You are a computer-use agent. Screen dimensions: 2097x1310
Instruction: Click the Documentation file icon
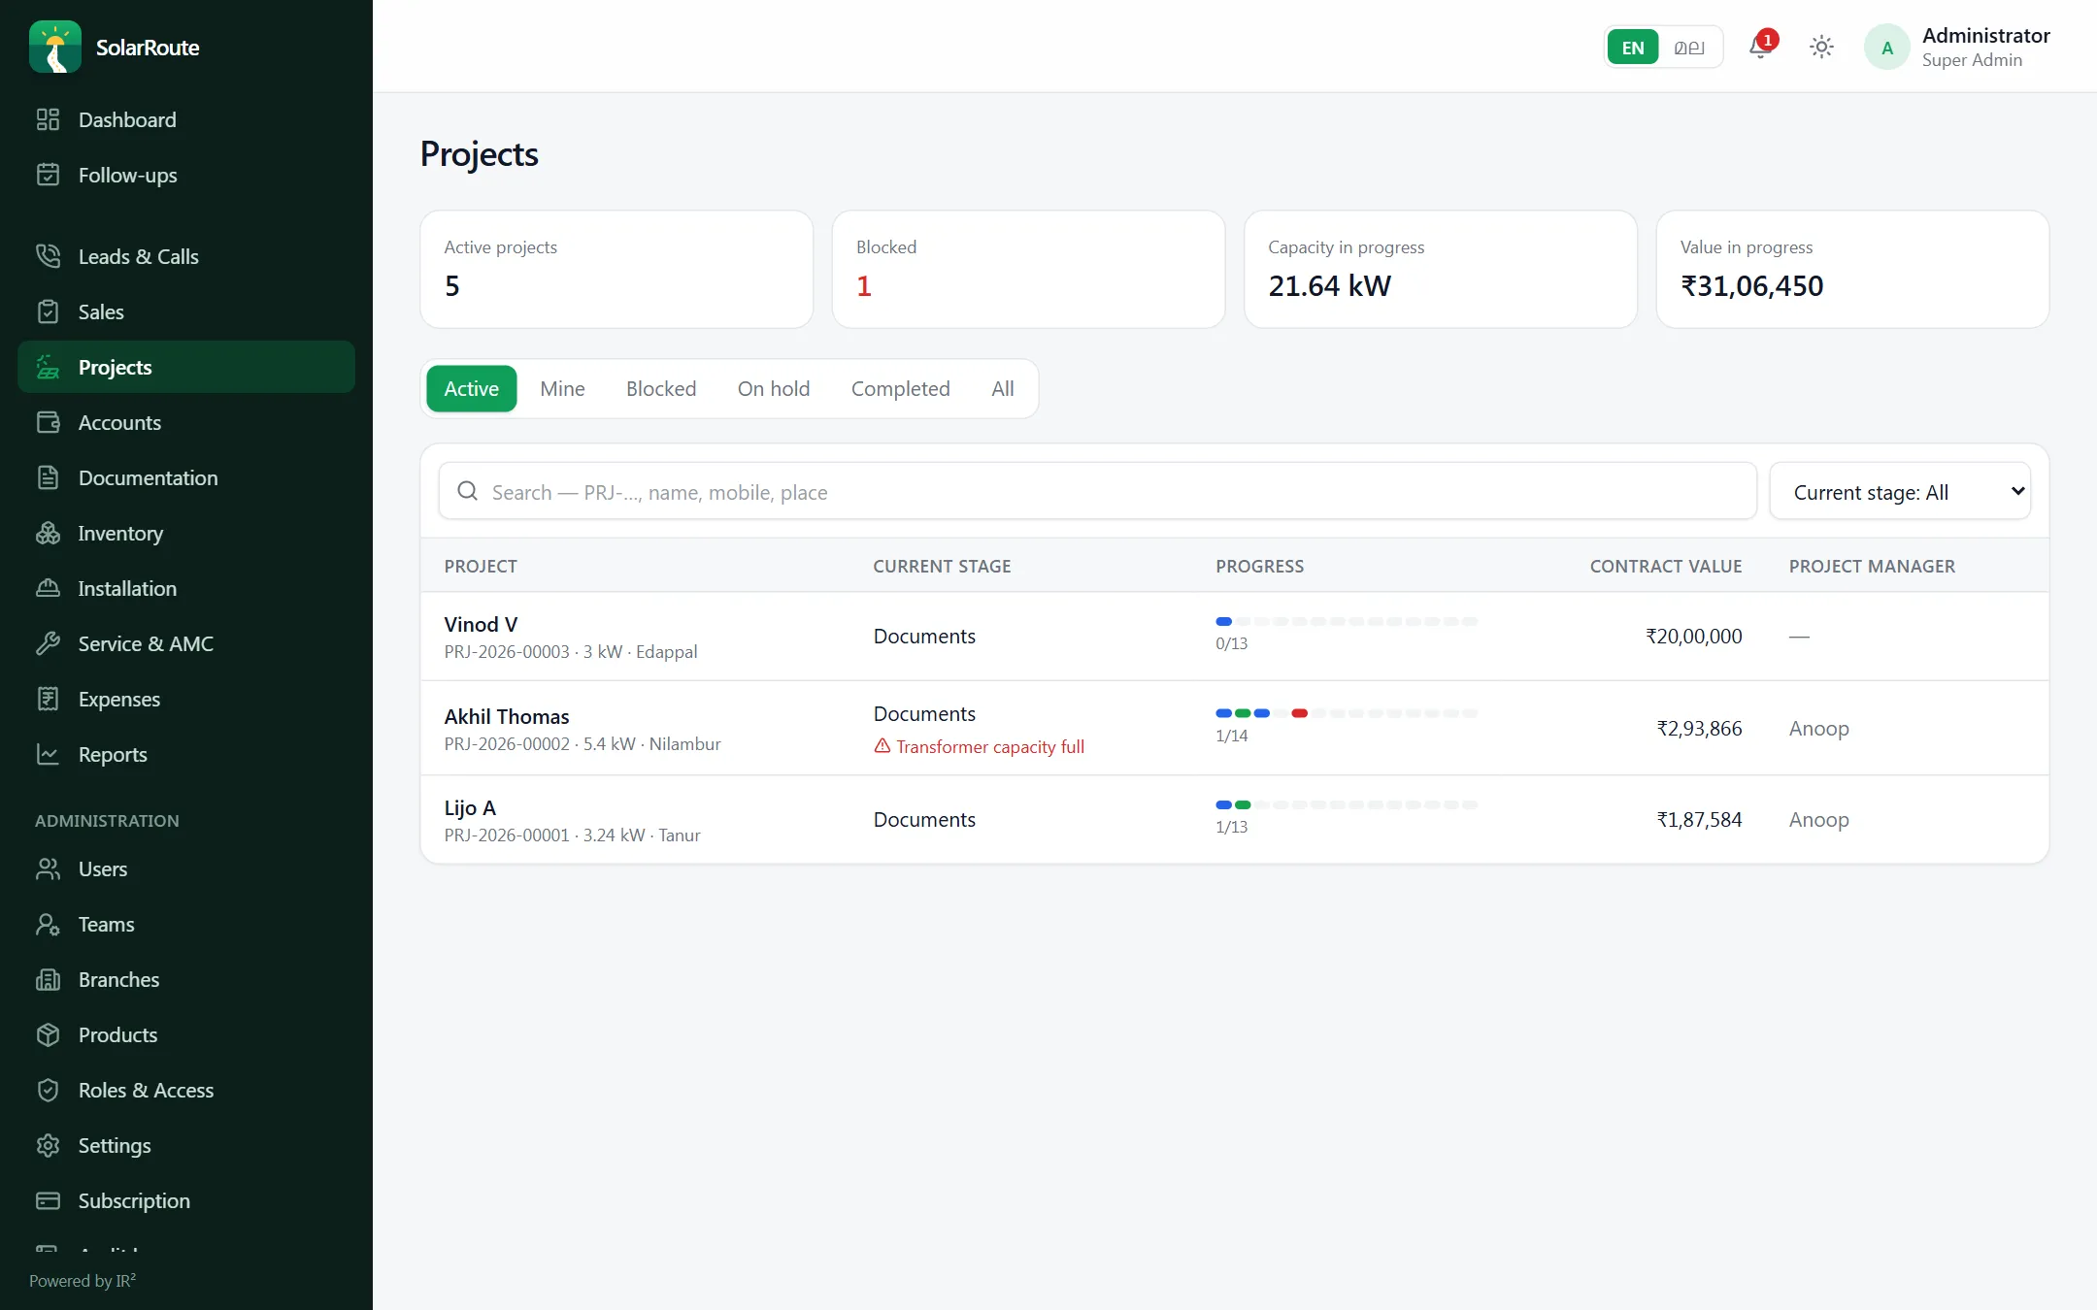(48, 477)
